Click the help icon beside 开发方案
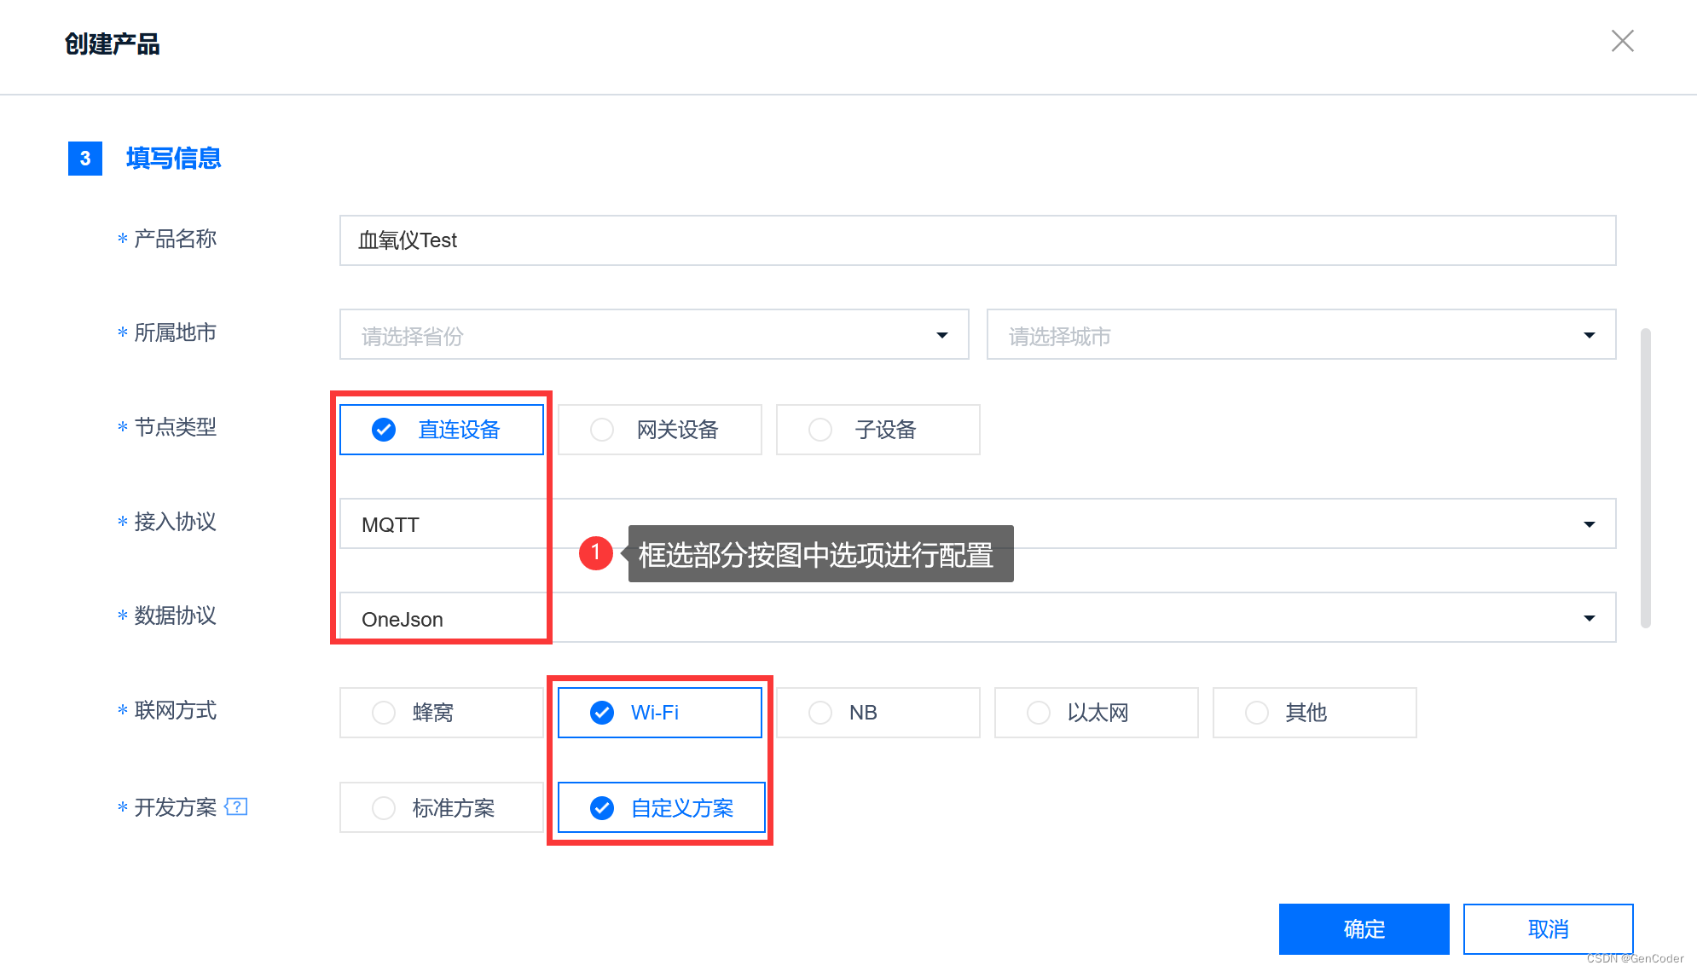The width and height of the screenshot is (1697, 971). (236, 806)
